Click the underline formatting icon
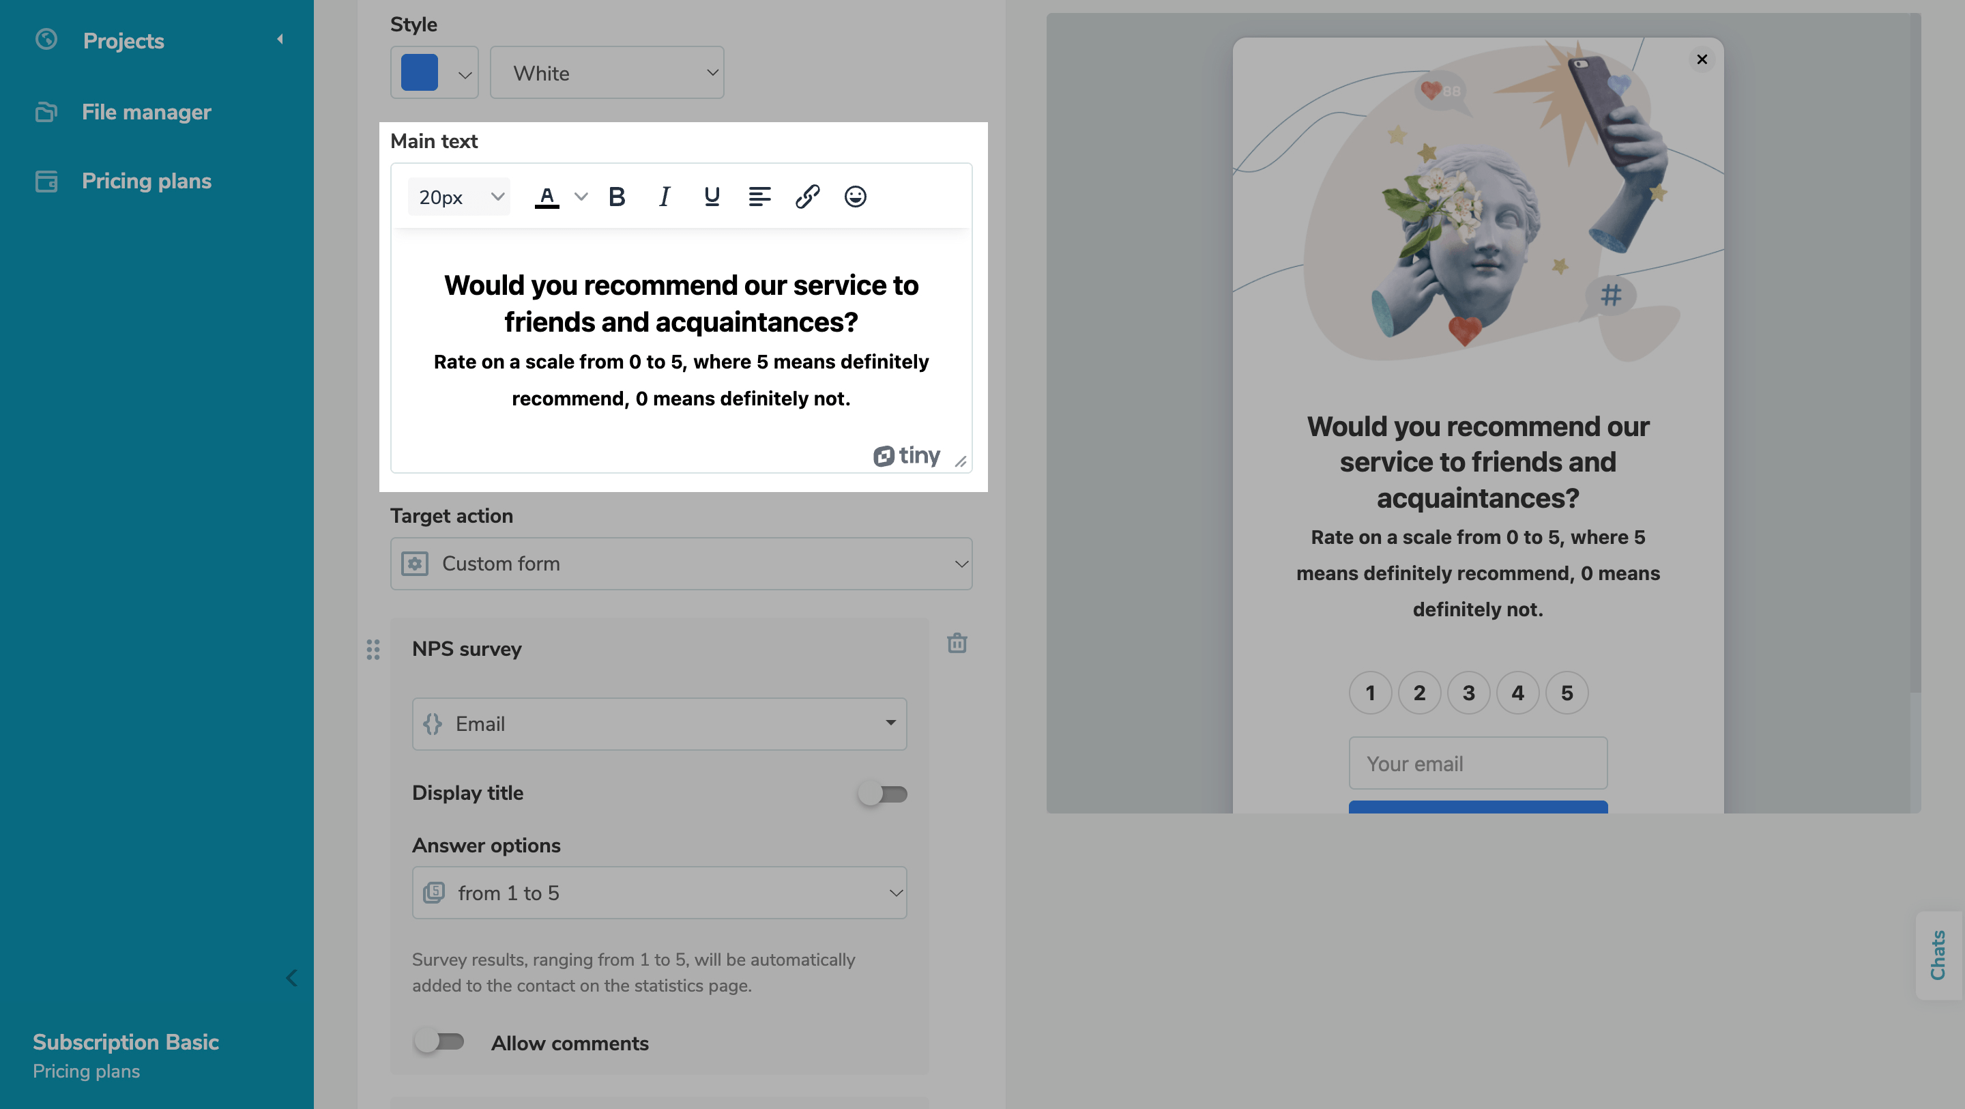The image size is (1965, 1109). coord(712,197)
